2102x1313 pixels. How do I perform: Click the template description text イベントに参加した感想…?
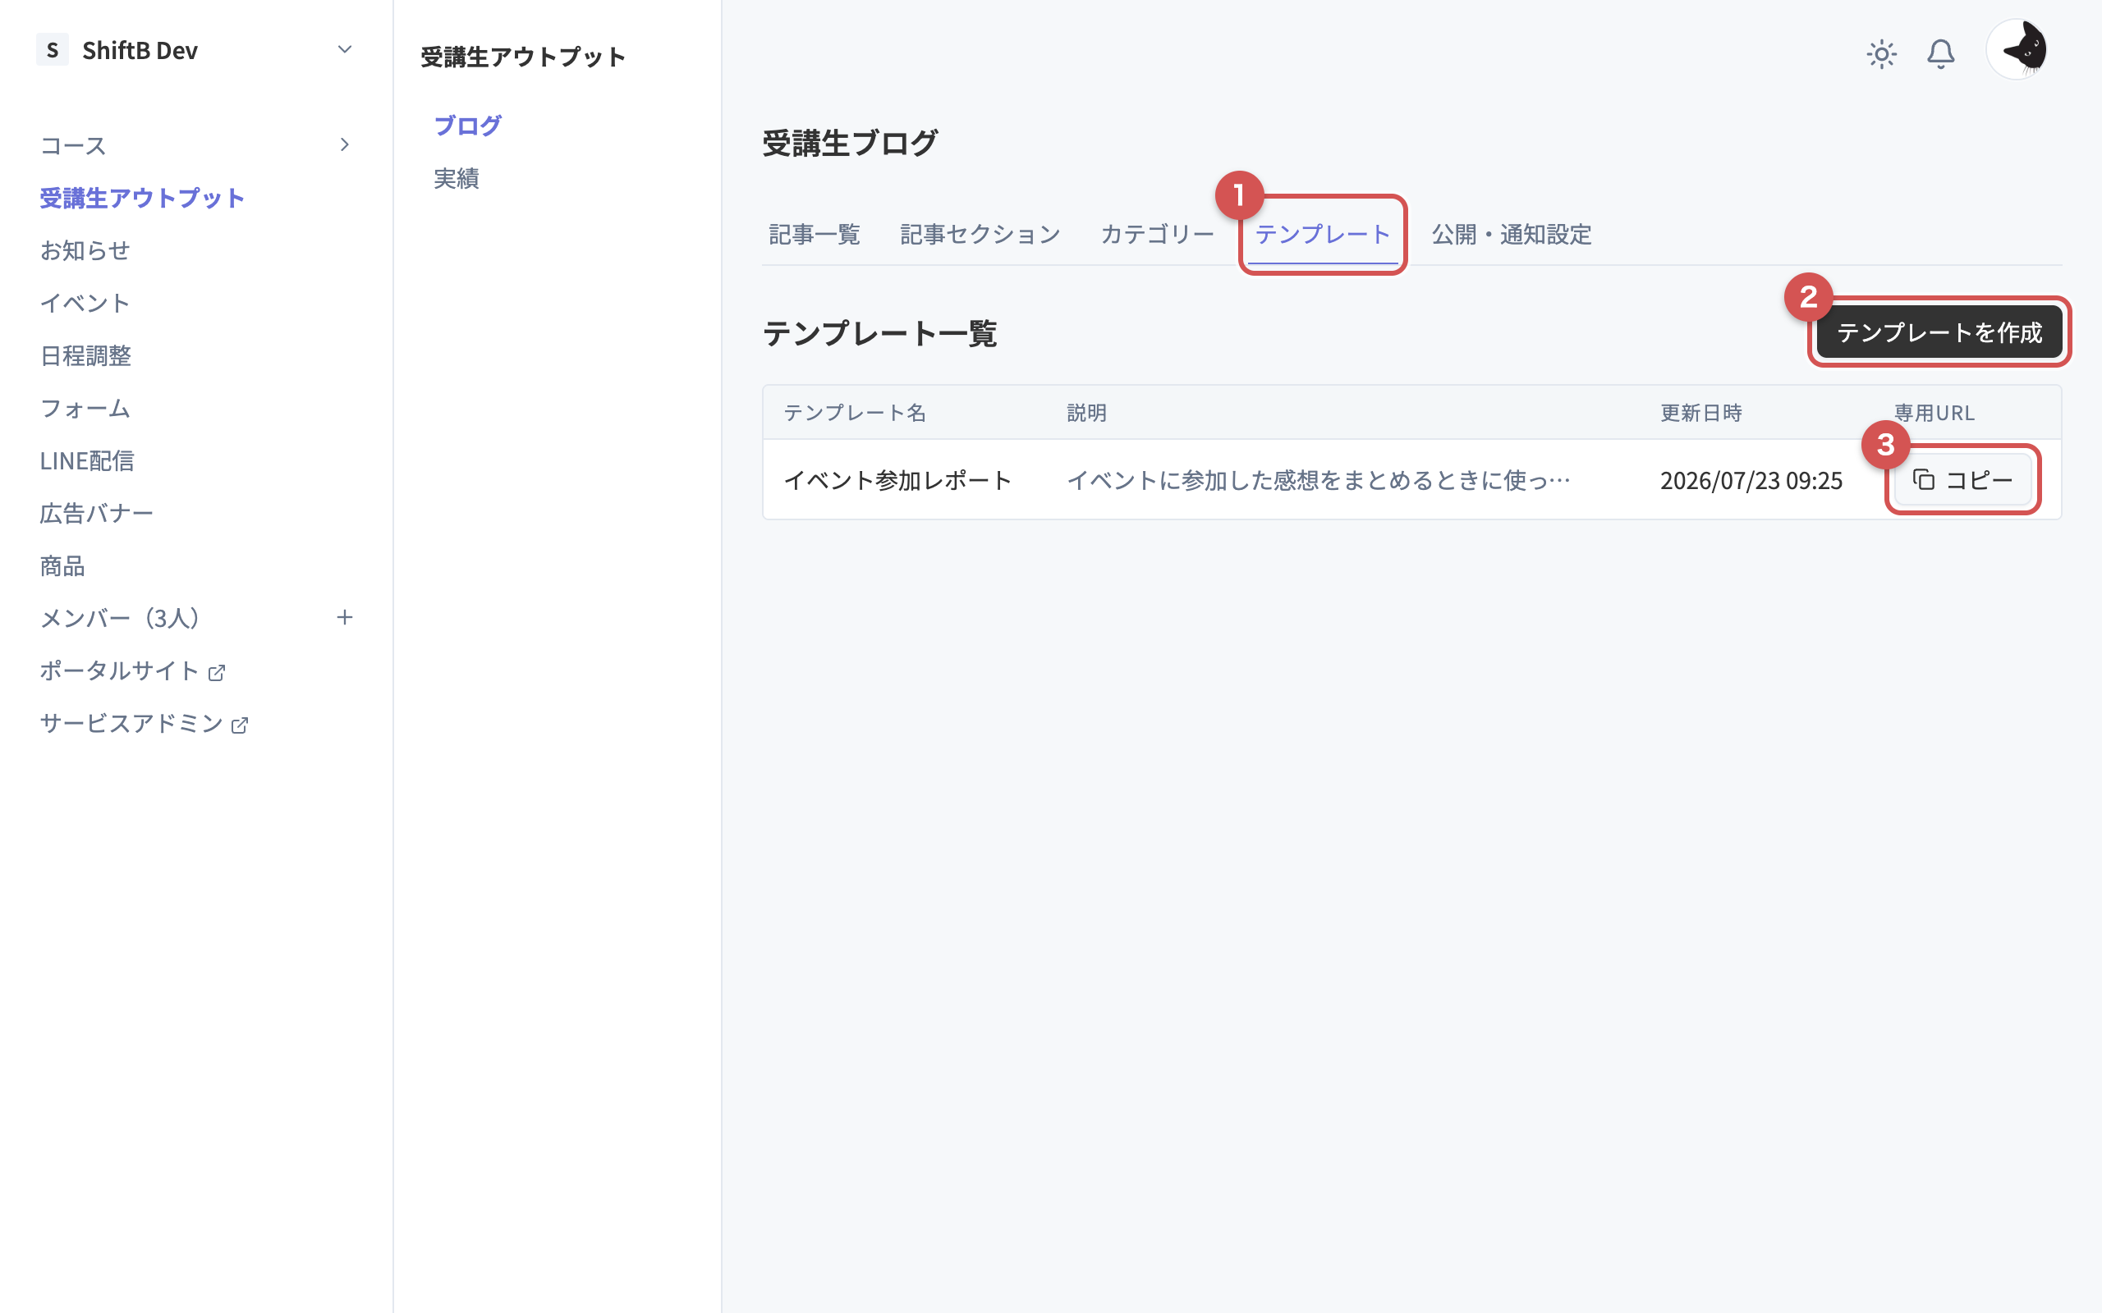[1318, 480]
